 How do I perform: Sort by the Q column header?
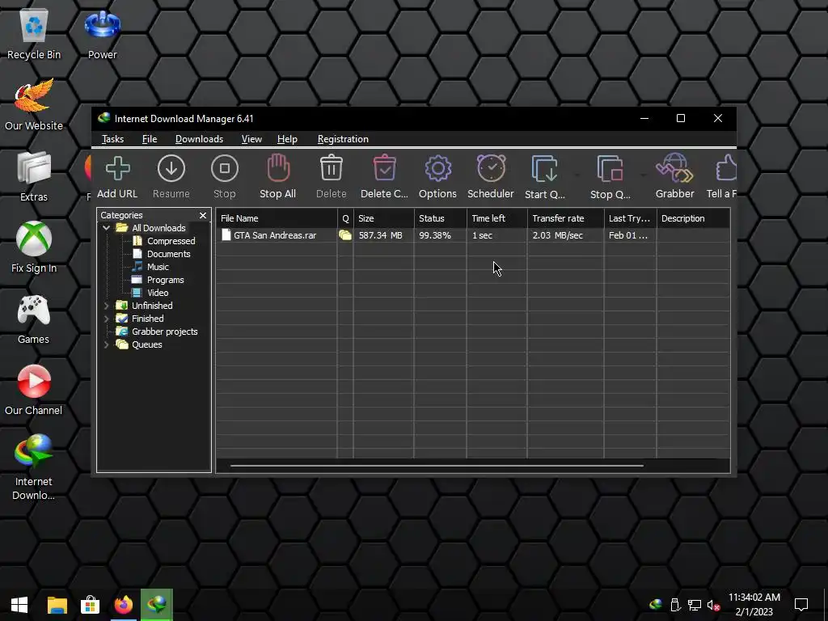(x=345, y=218)
